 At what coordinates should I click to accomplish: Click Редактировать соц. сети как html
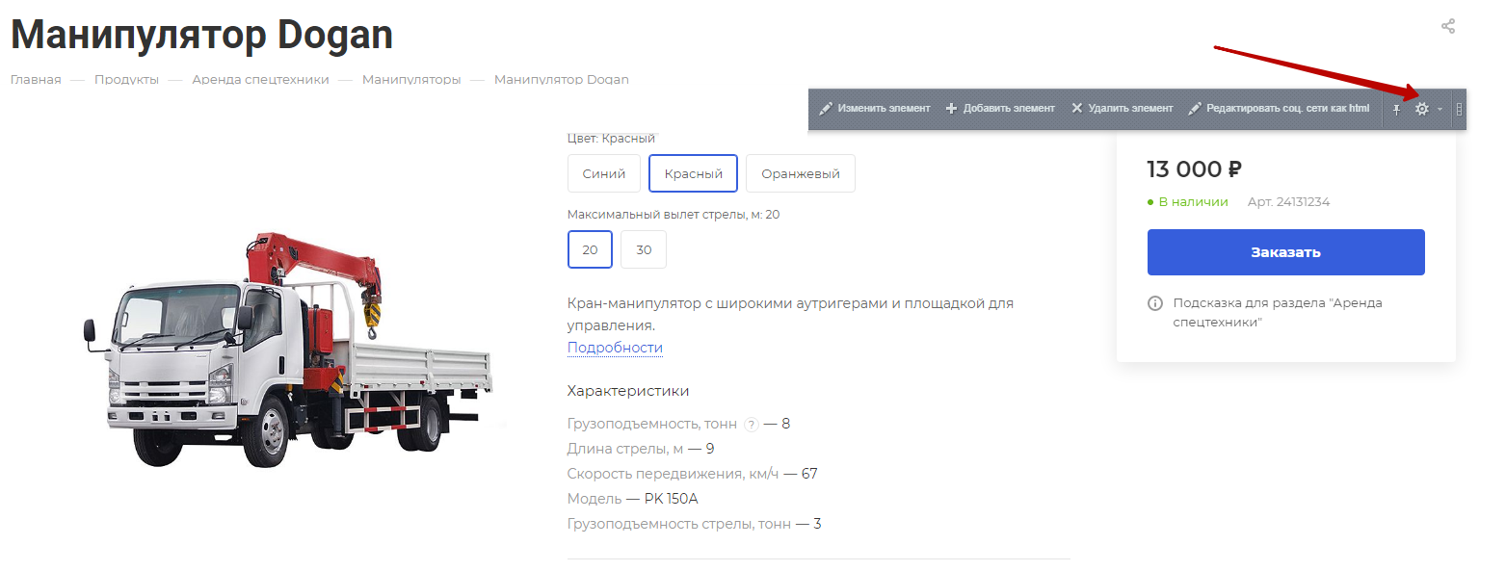1278,108
